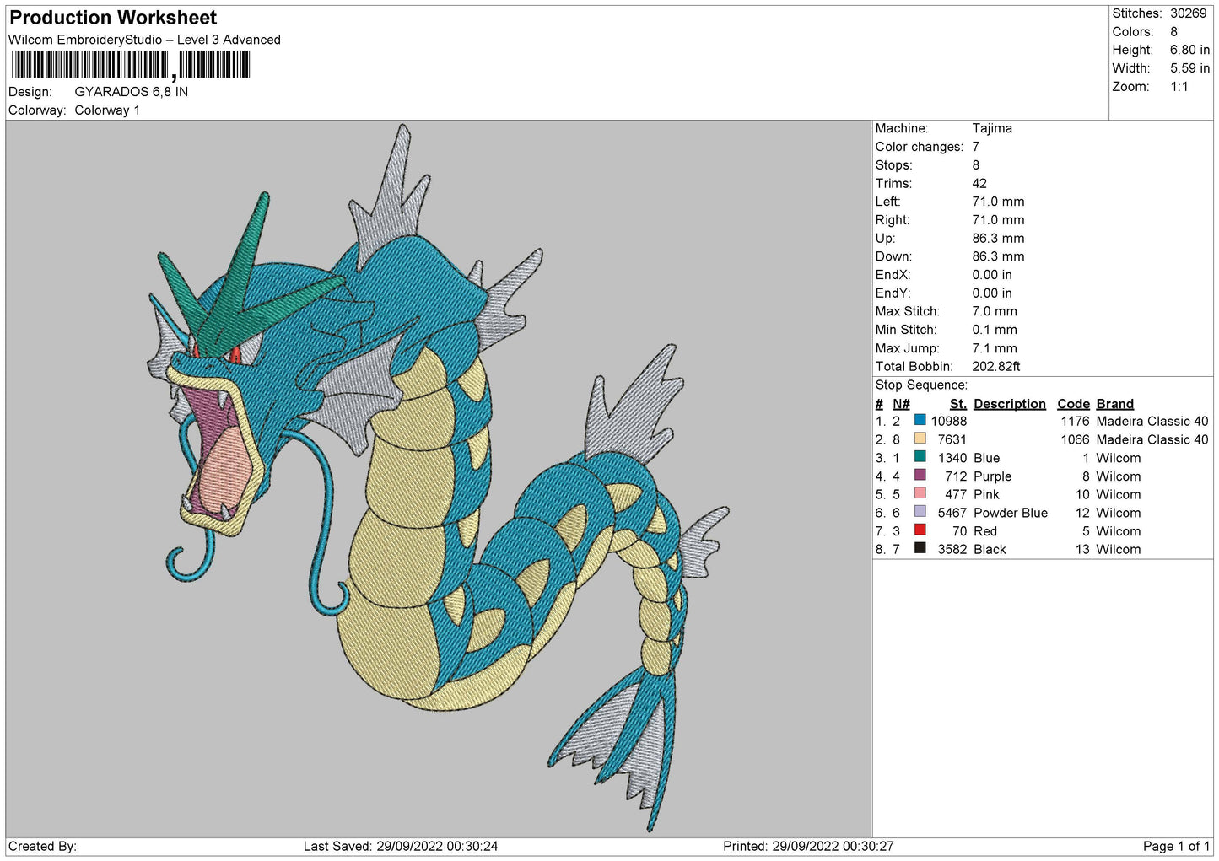Click the Min Stitch value 0.1 mm

pos(995,331)
